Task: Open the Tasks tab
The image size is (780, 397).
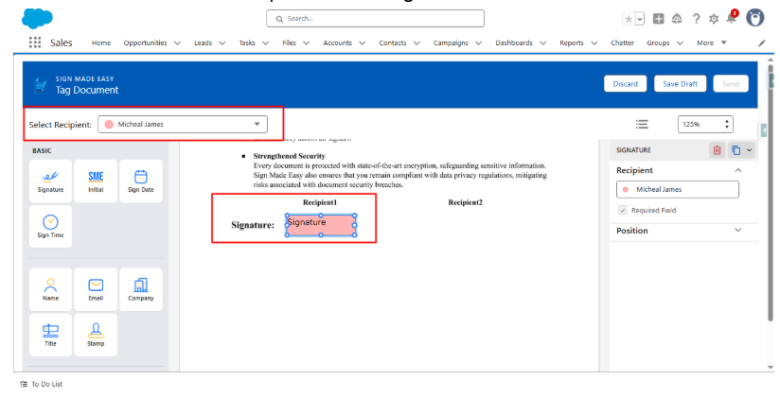Action: pos(247,43)
